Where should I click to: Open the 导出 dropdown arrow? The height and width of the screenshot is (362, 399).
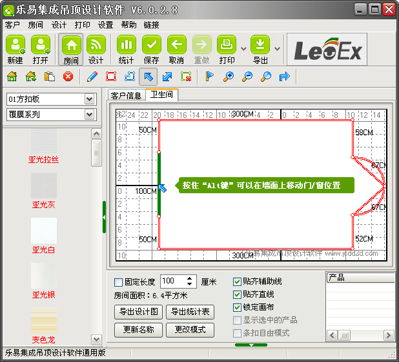pos(278,48)
